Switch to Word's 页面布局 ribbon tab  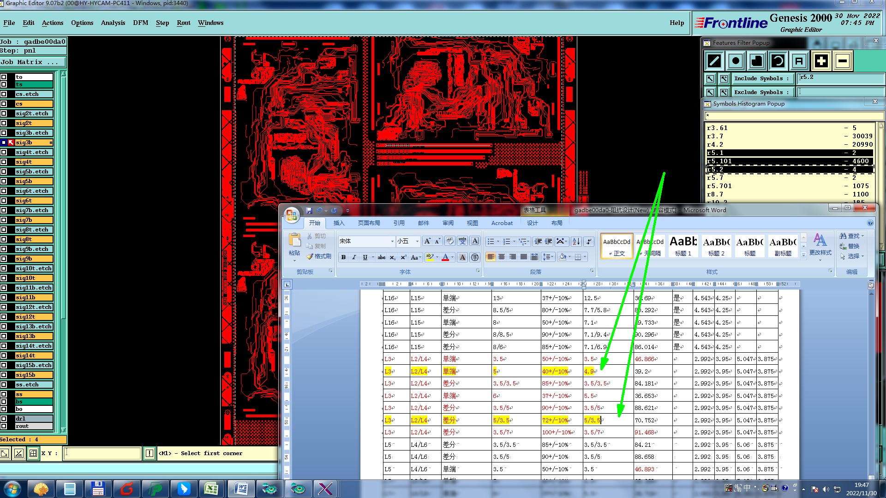coord(369,223)
